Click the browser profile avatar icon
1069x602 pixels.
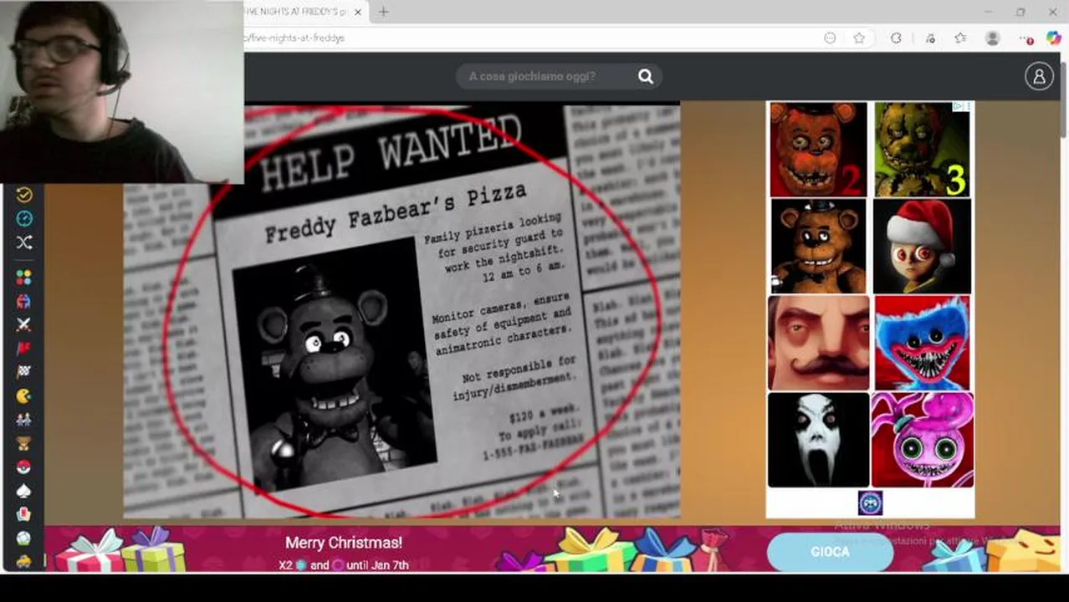click(993, 38)
